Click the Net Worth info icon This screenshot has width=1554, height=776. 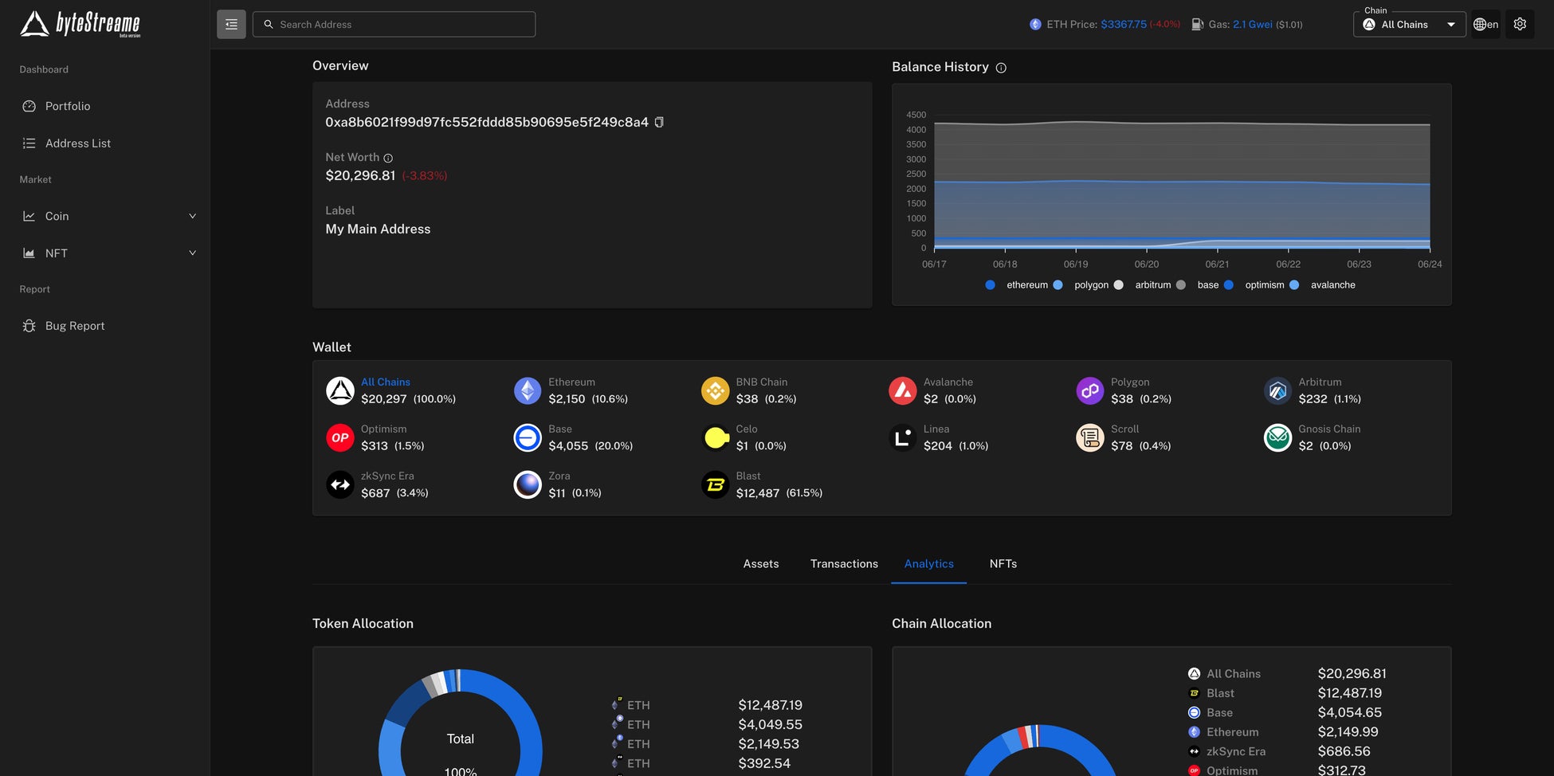coord(388,158)
